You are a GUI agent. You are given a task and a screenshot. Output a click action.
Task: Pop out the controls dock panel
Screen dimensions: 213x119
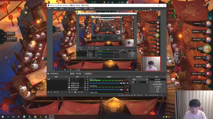point(165,77)
